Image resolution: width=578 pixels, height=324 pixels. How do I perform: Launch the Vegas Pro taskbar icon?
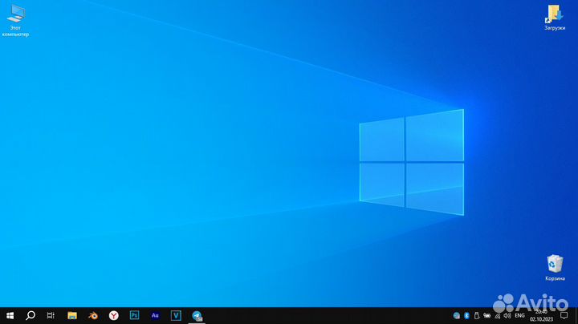pos(176,315)
